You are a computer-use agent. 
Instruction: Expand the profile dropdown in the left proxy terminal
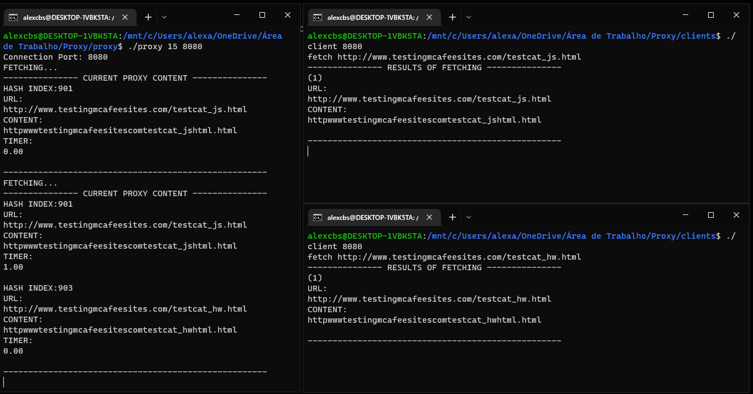(x=164, y=17)
